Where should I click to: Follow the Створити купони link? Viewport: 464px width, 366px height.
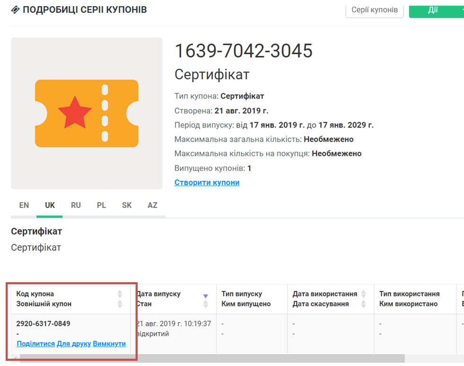(207, 182)
